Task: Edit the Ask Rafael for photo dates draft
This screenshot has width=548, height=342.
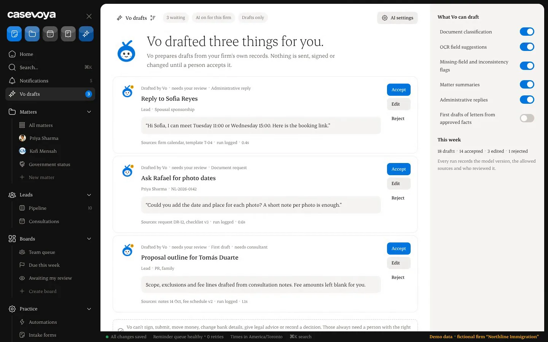Action: click(x=398, y=184)
